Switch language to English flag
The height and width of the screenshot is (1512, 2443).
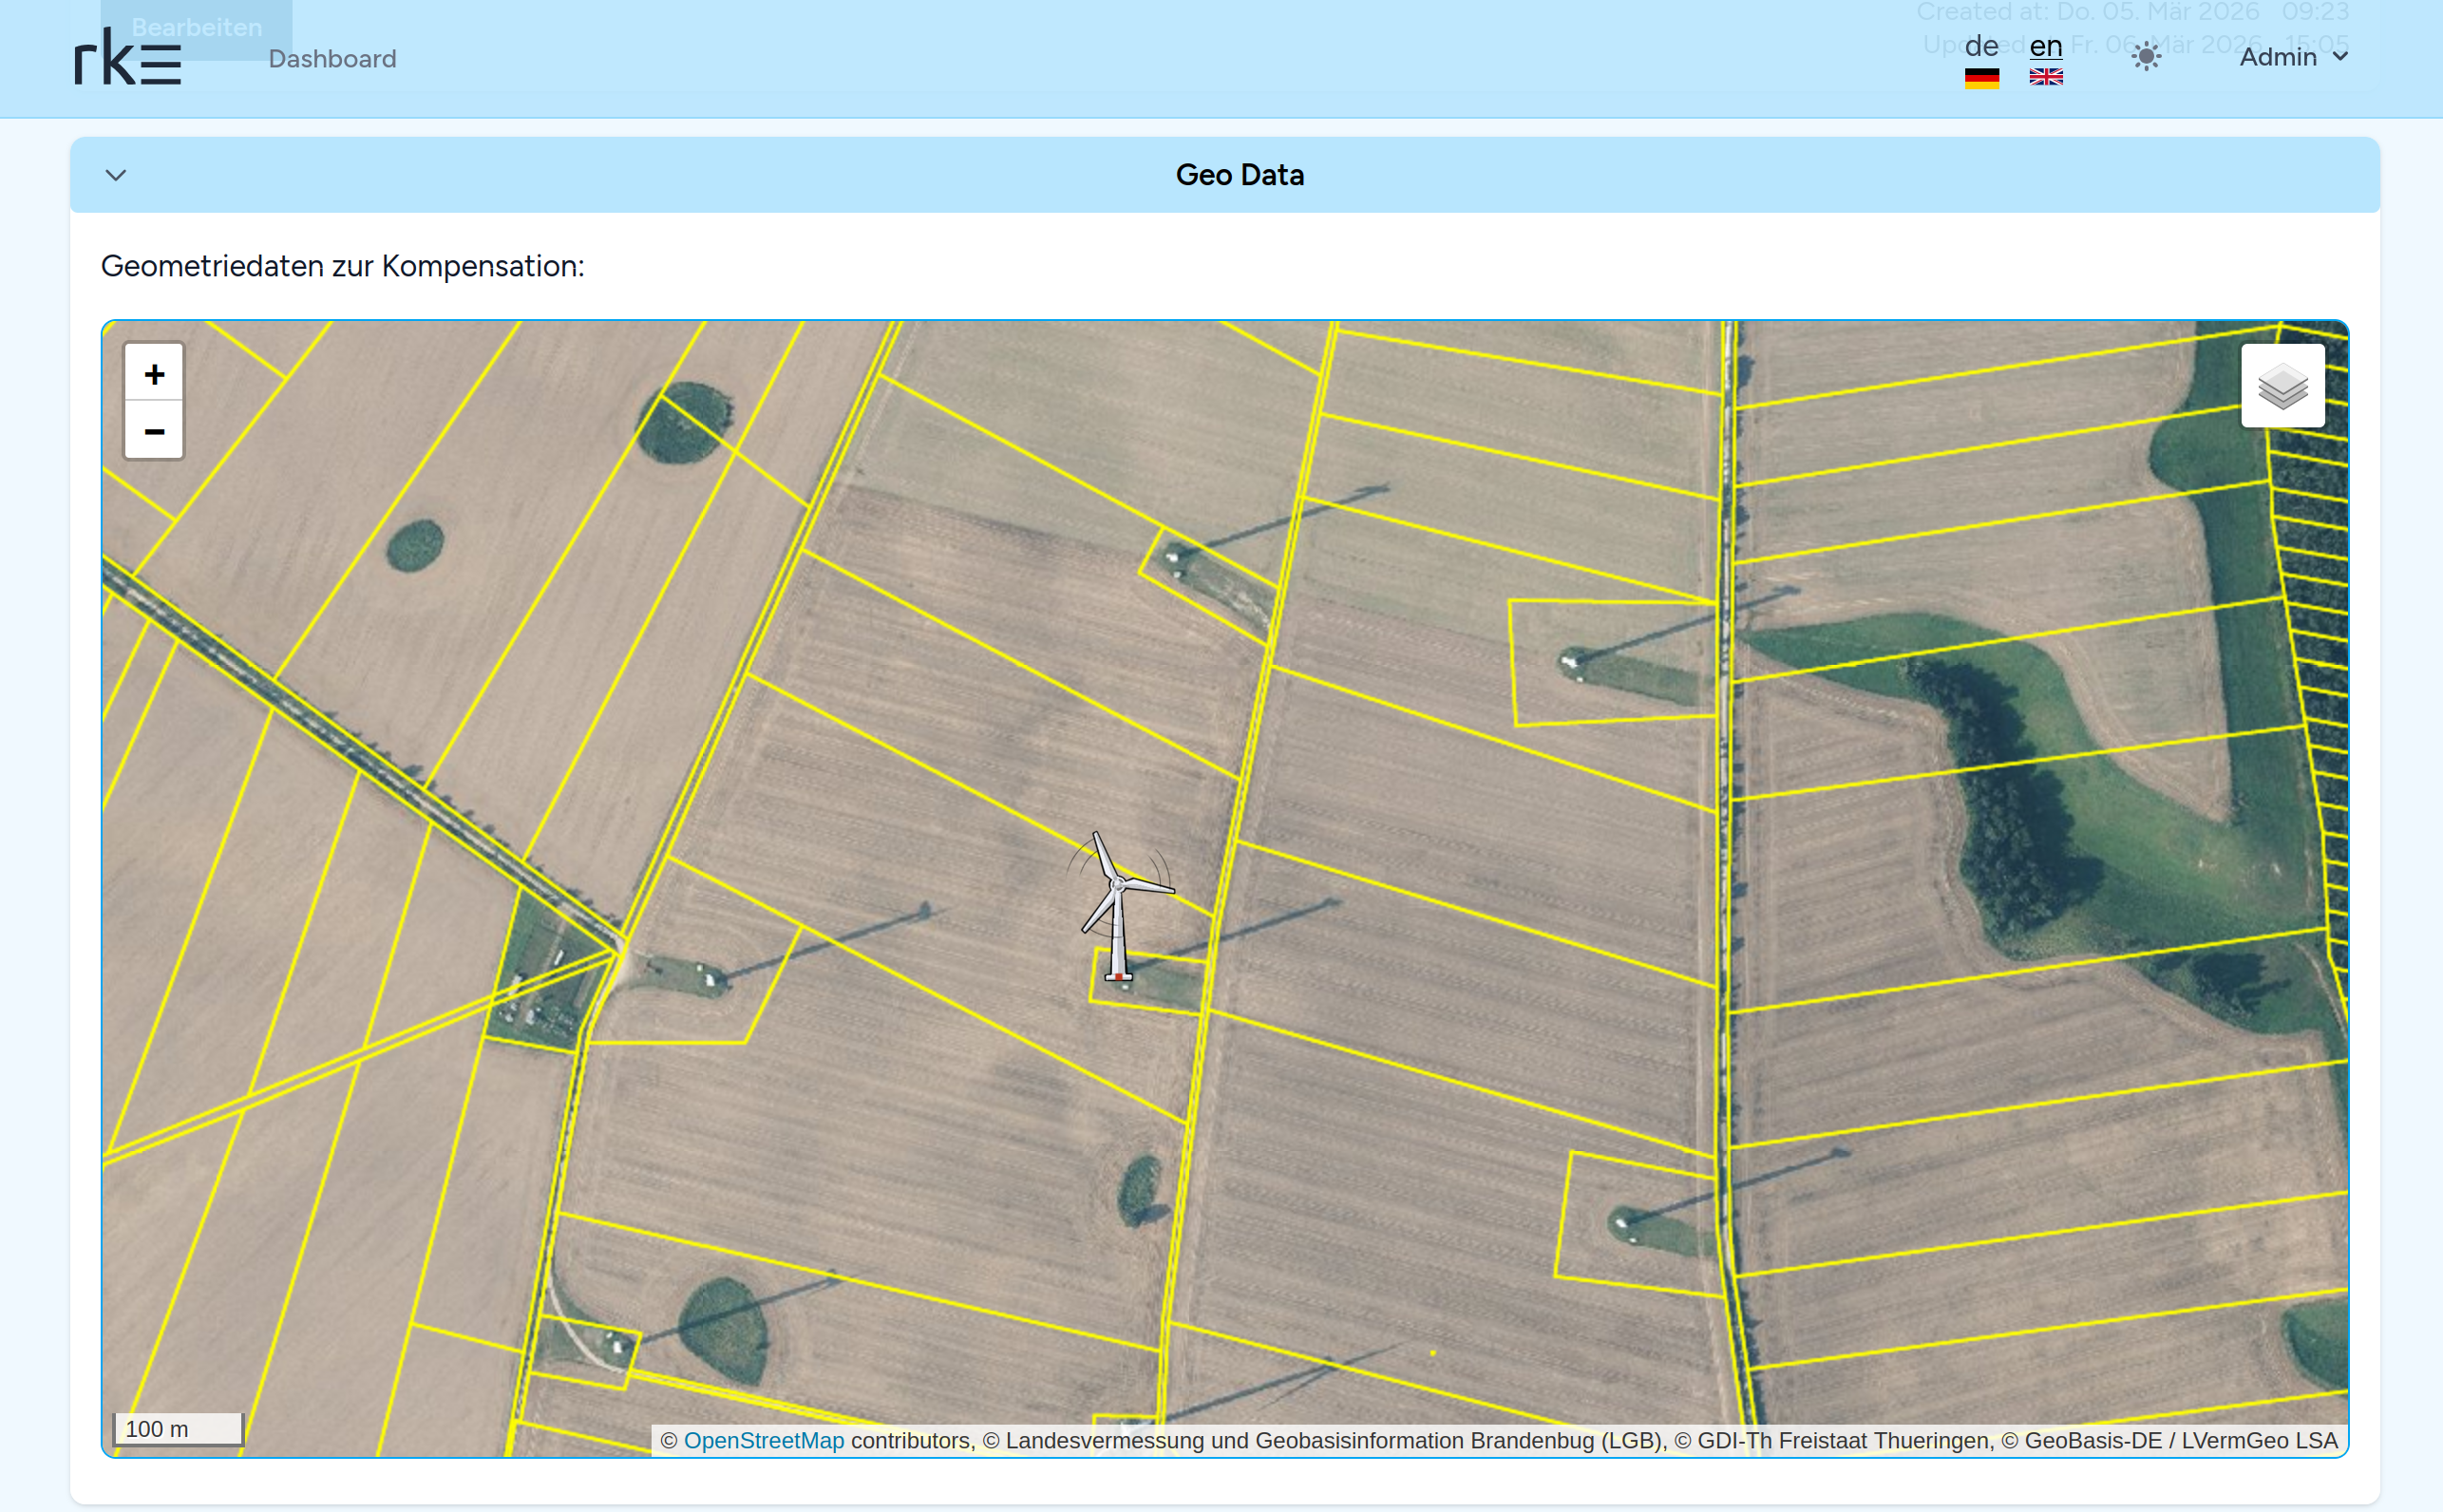(x=2045, y=77)
